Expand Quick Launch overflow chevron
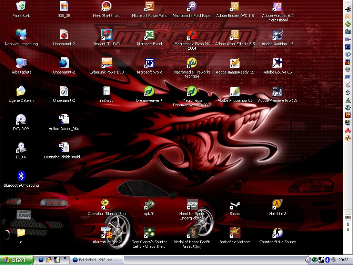Viewport: 353px width, 265px height. [x=65, y=258]
